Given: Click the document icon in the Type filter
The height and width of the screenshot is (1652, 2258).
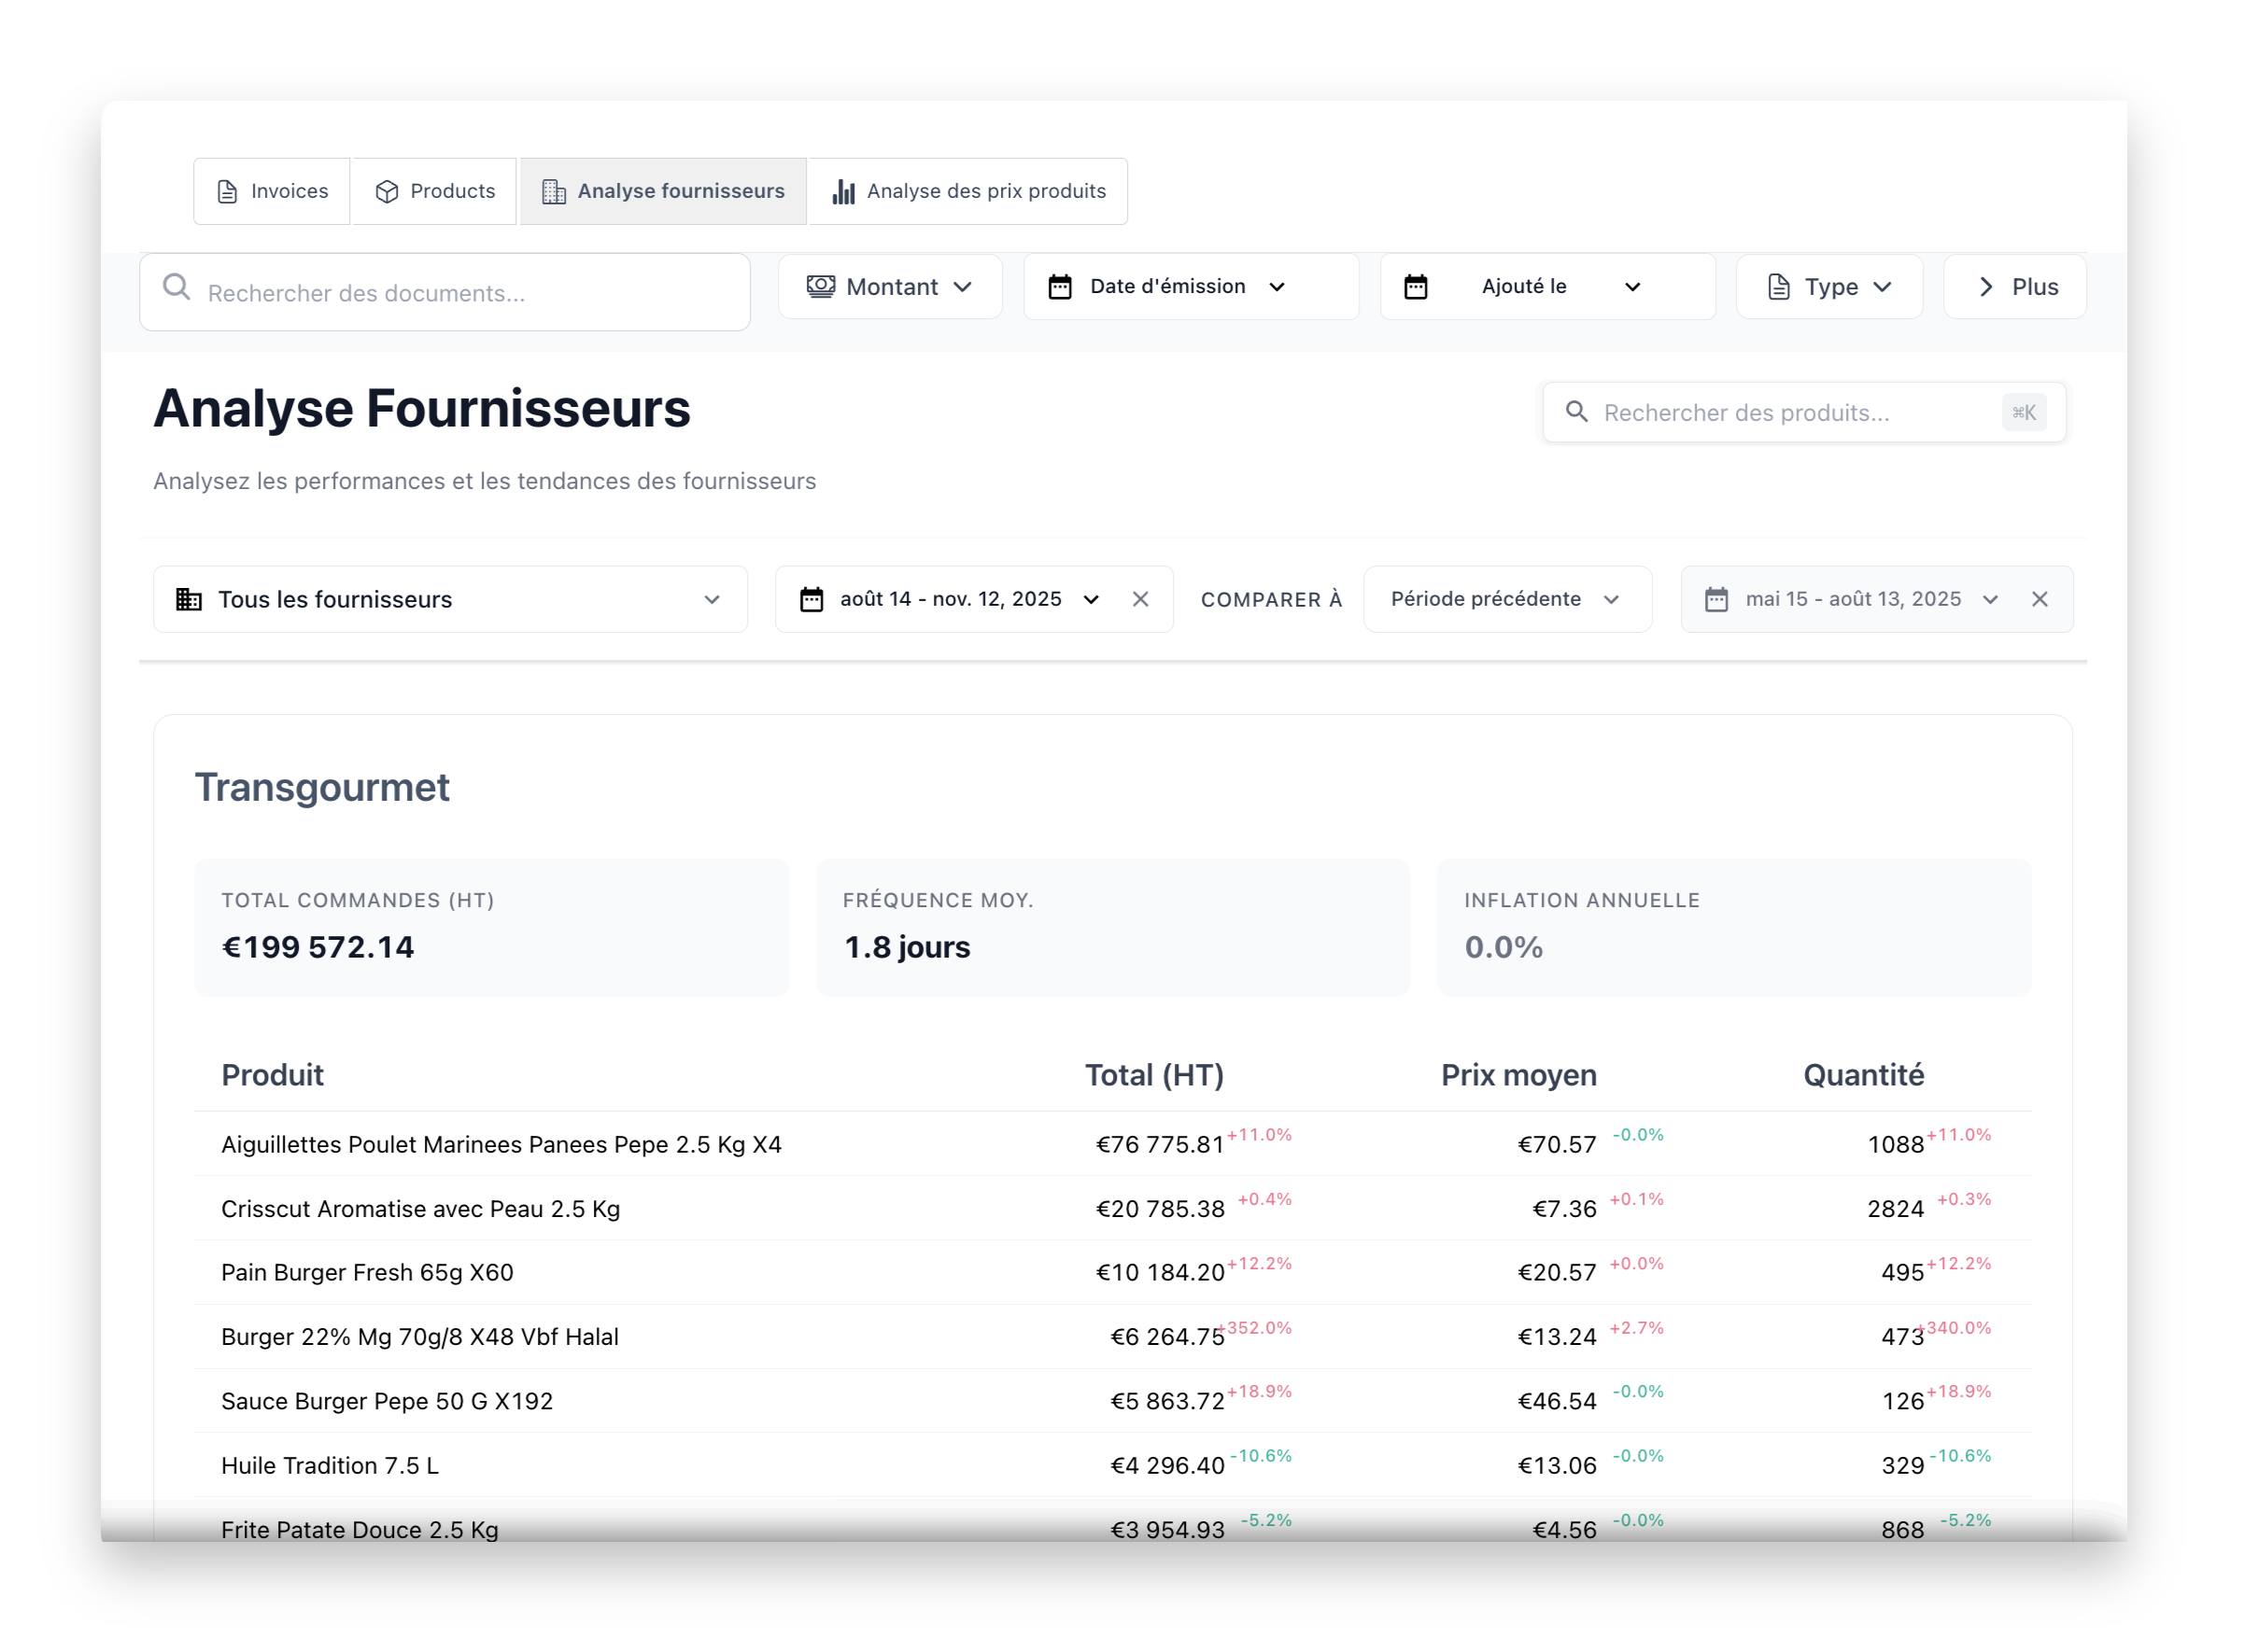Looking at the screenshot, I should (1779, 286).
